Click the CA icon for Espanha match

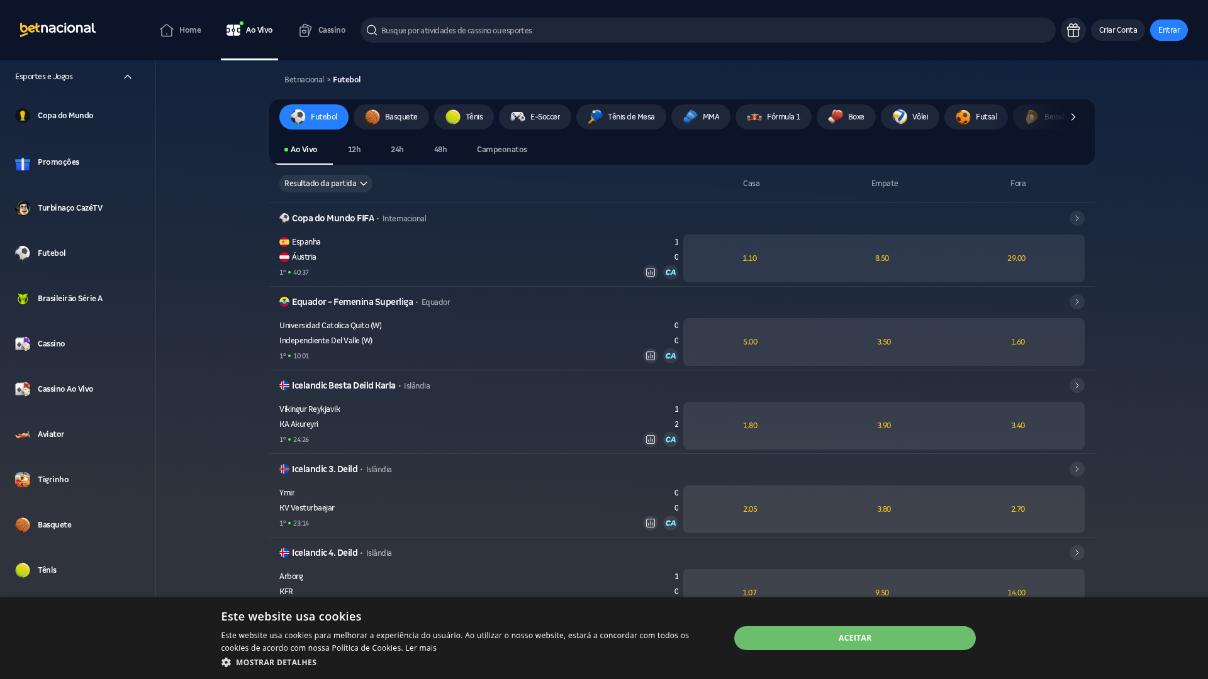[x=671, y=272]
